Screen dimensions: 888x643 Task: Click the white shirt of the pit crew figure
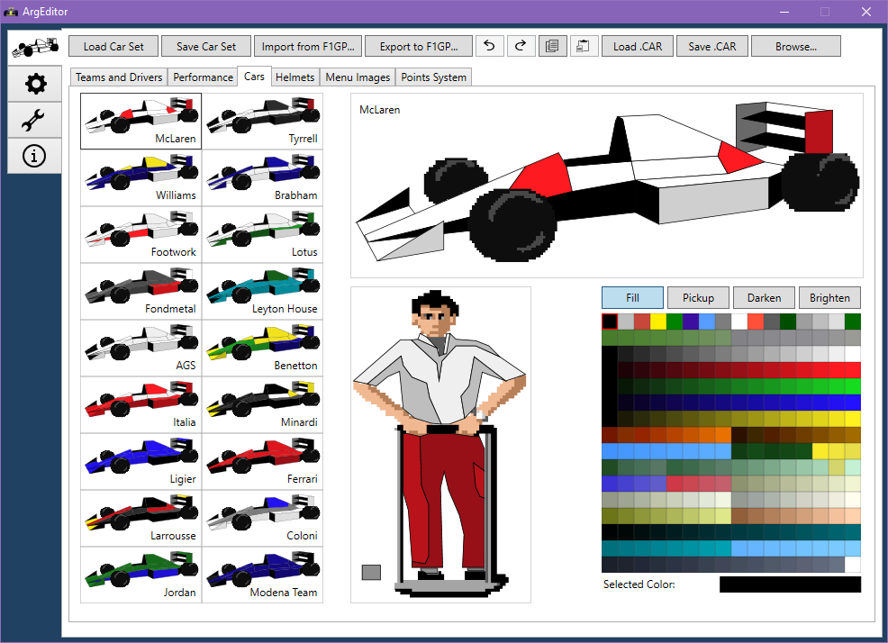(x=439, y=379)
